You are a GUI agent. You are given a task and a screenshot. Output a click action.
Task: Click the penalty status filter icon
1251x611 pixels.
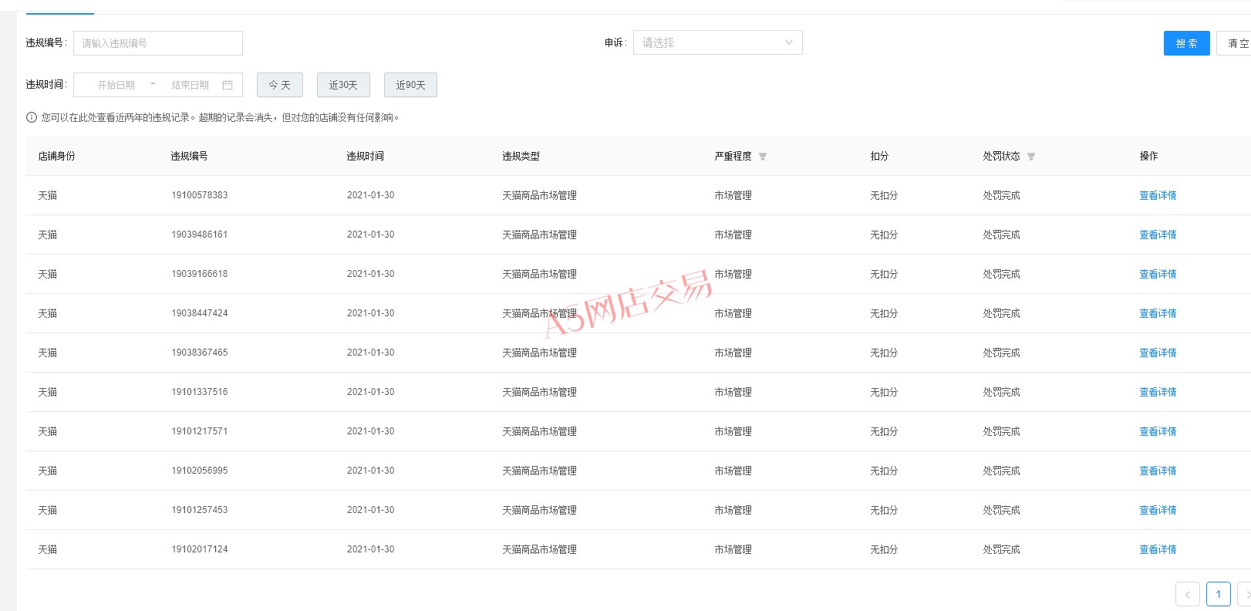[1030, 157]
